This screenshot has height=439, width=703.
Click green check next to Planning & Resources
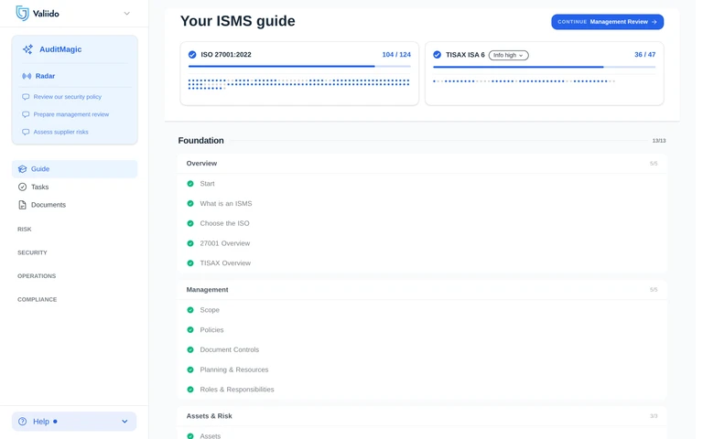(190, 369)
